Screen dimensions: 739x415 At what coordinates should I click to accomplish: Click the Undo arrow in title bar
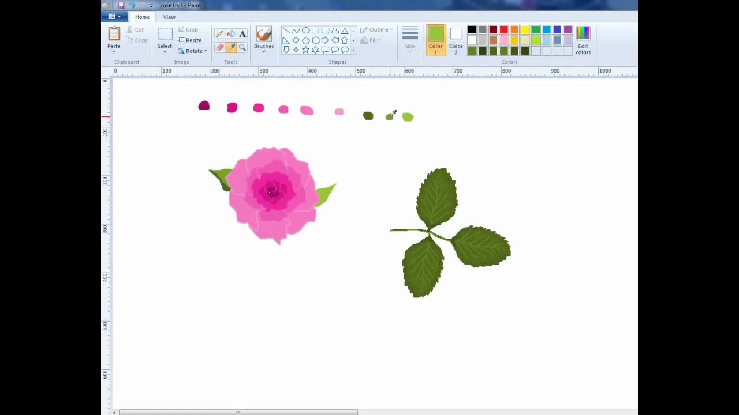(131, 5)
